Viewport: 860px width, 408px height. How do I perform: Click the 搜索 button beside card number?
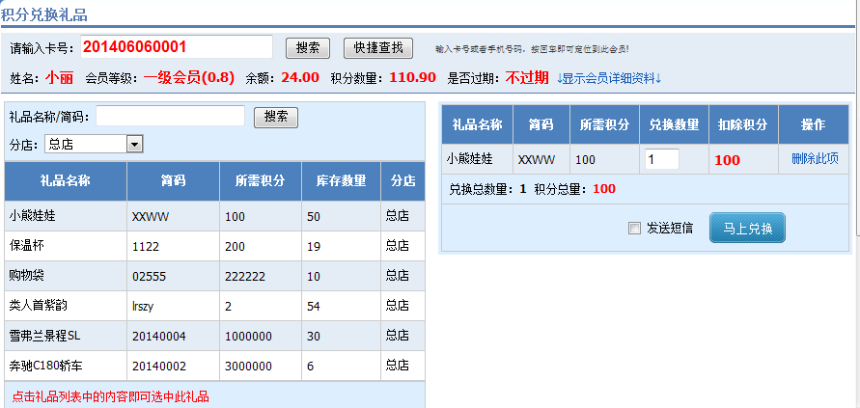coord(308,48)
